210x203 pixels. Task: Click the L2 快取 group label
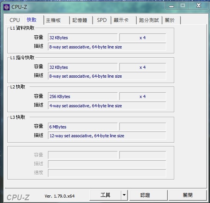click(x=18, y=87)
